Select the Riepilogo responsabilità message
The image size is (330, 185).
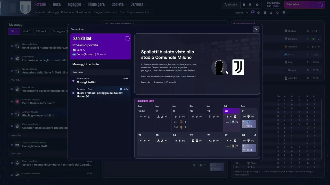(x=38, y=115)
